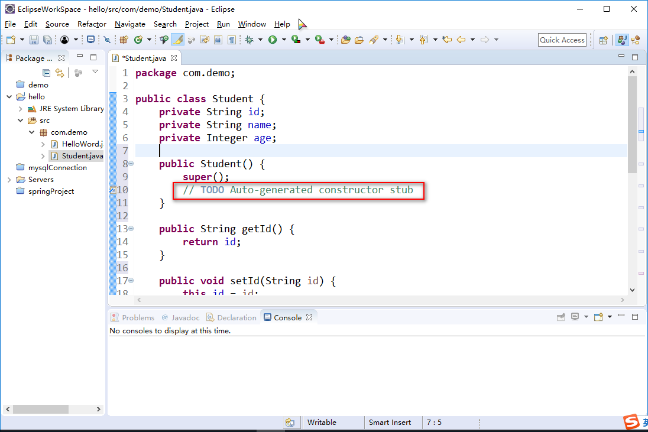
Task: Toggle Link with Editor in Package Explorer
Action: click(60, 73)
